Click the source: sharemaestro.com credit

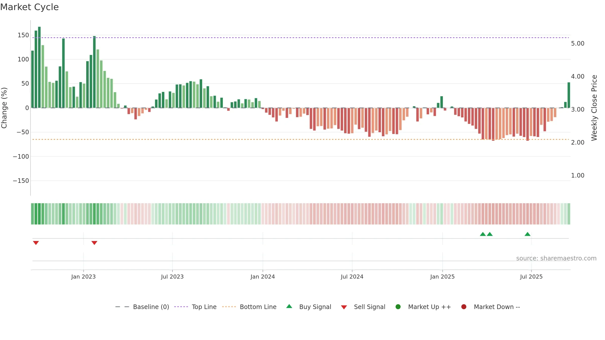tap(556, 258)
